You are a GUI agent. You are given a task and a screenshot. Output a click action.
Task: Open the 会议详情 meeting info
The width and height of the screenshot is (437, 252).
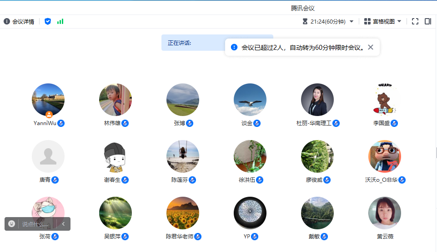pyautogui.click(x=19, y=21)
